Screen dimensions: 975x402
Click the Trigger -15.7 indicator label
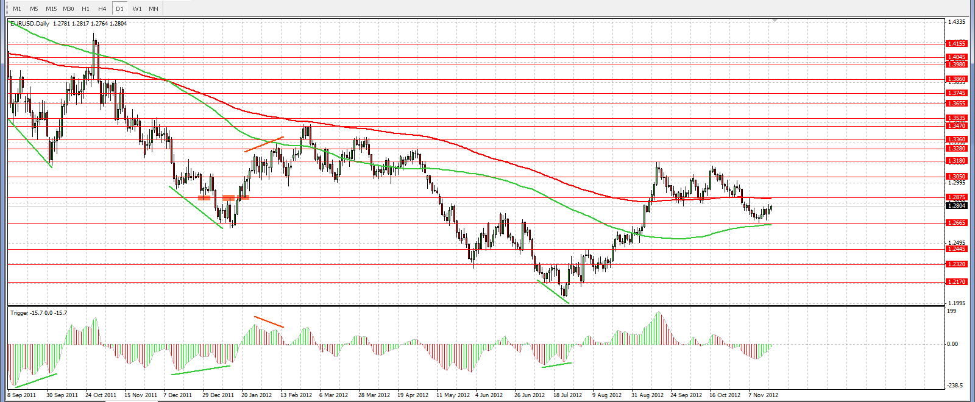click(x=39, y=312)
